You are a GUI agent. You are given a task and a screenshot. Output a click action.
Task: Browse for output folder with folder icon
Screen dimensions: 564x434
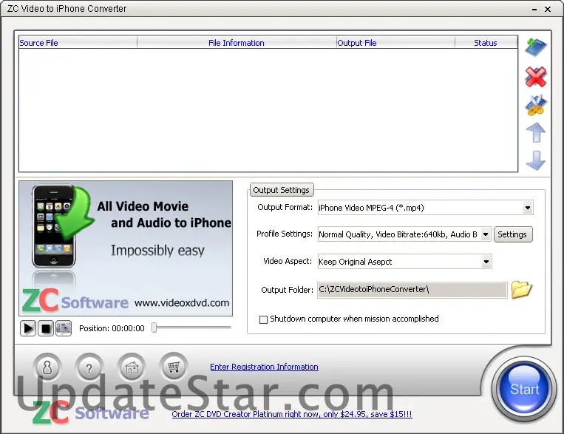click(x=521, y=290)
